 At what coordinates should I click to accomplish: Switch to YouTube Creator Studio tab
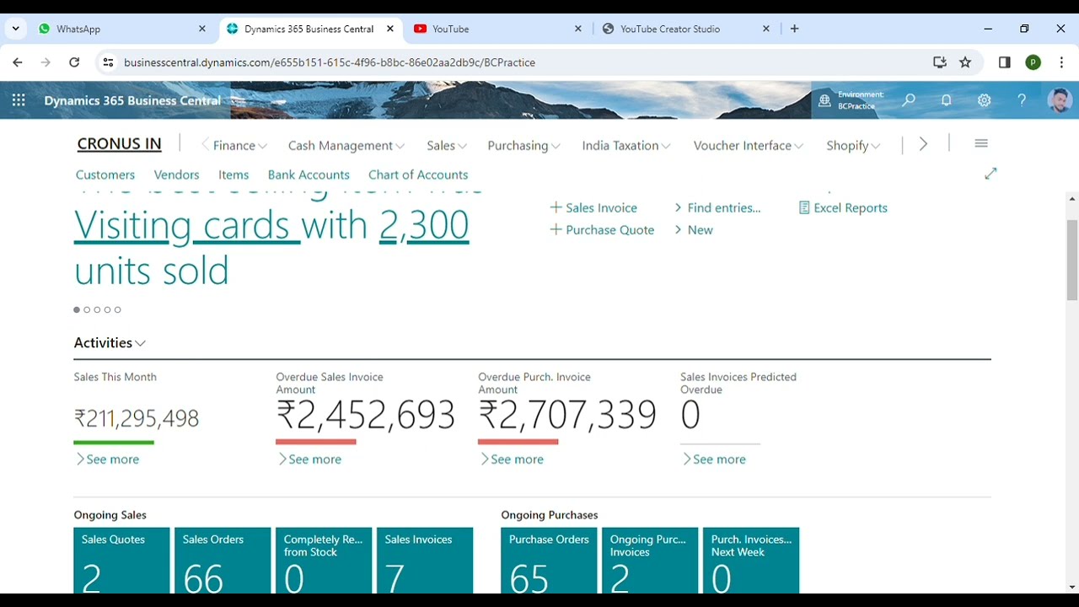(x=685, y=29)
